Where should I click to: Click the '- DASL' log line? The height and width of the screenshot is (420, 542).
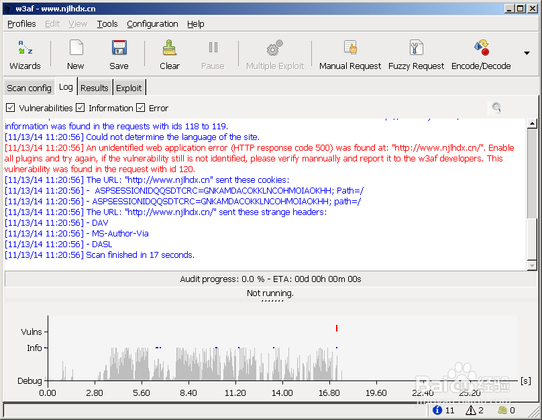coord(58,244)
